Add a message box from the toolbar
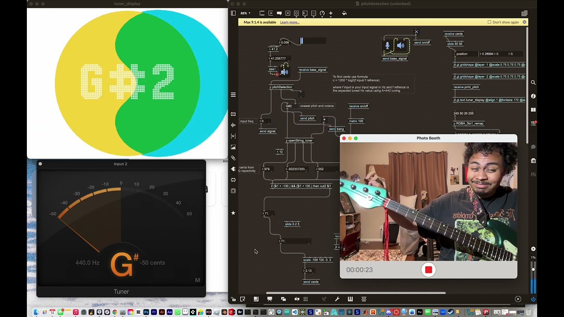Viewport: 564px width, 317px height. pyautogui.click(x=271, y=13)
